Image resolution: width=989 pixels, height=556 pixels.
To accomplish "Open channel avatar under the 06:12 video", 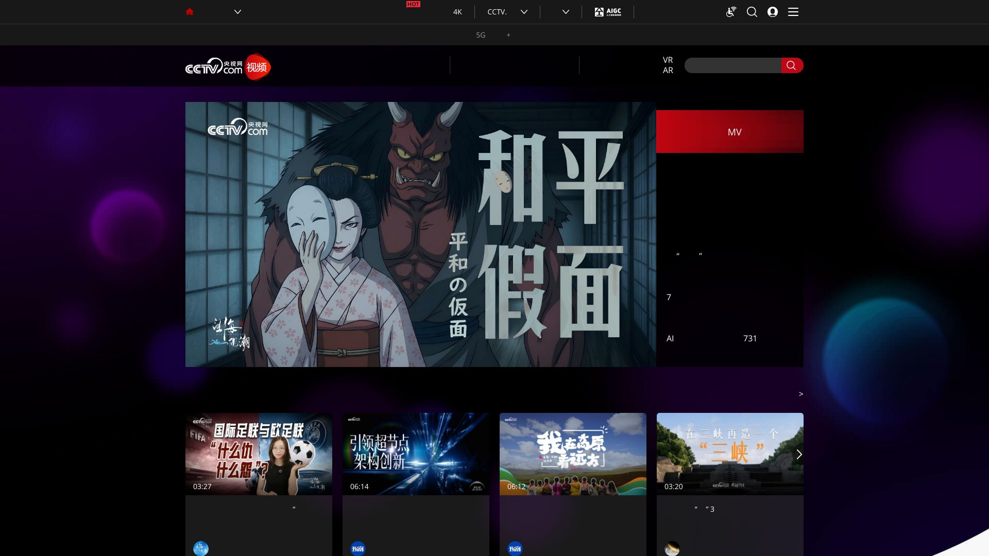I will [515, 548].
